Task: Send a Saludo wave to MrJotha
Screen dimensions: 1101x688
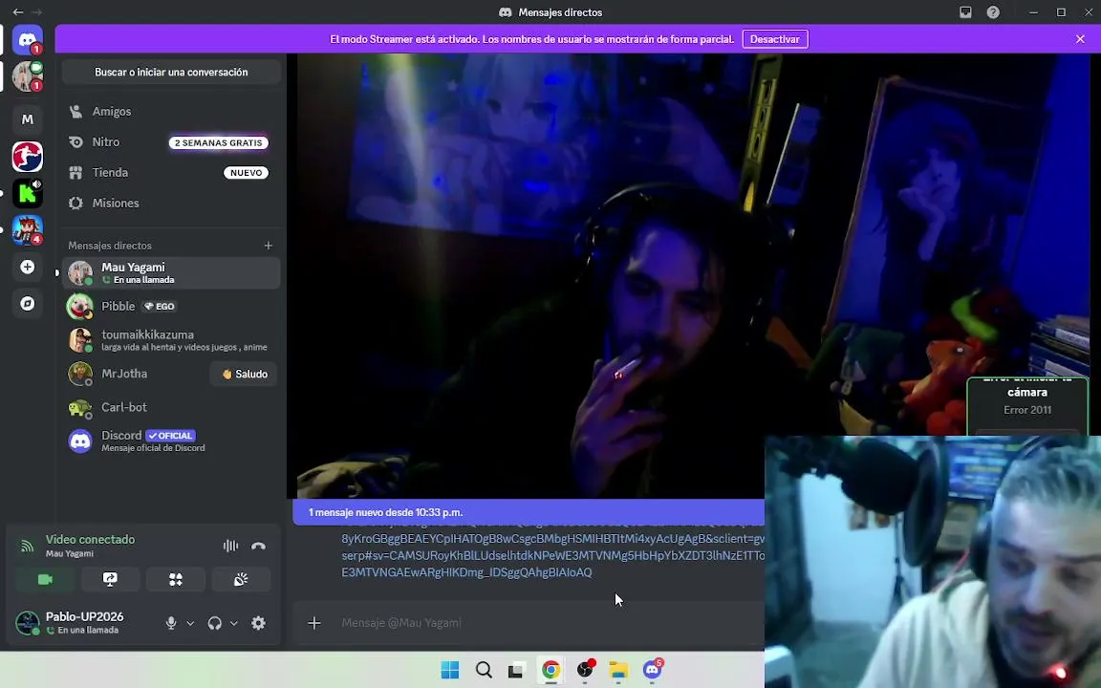Action: click(244, 375)
